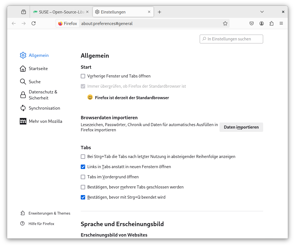Expand the list all tabs chevron
This screenshot has width=295, height=247.
[x=262, y=12]
